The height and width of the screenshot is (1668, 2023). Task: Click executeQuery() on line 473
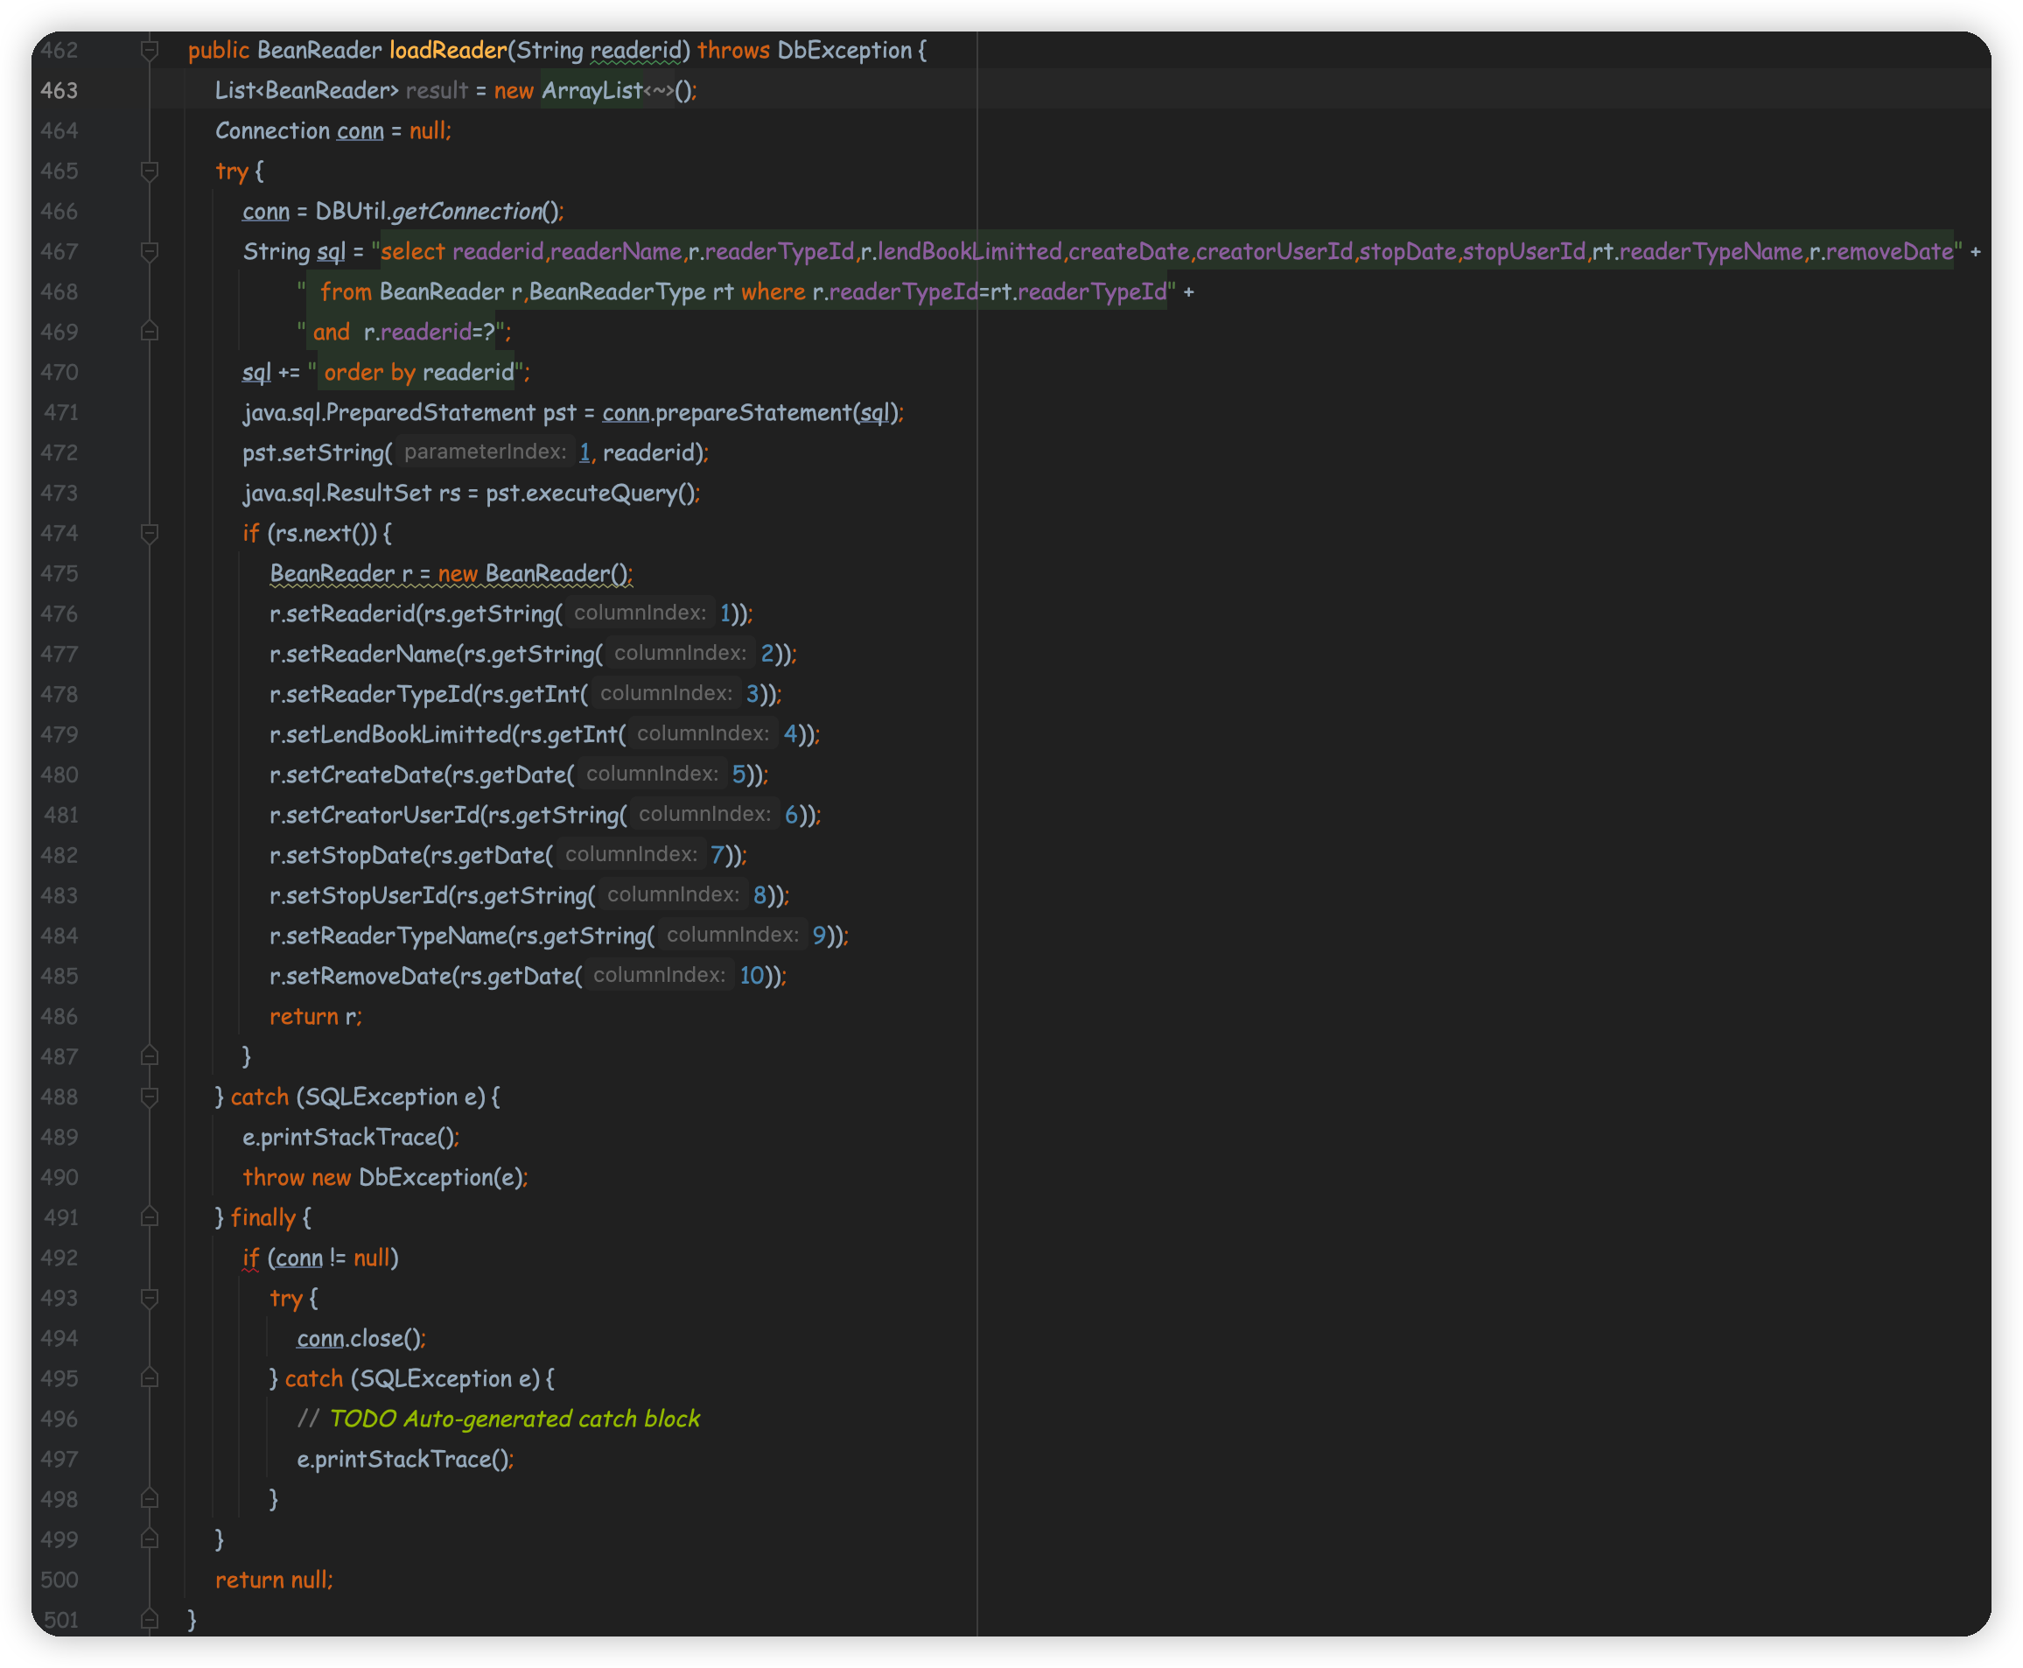point(610,493)
